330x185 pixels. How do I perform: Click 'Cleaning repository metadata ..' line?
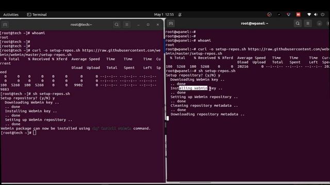click(204, 105)
